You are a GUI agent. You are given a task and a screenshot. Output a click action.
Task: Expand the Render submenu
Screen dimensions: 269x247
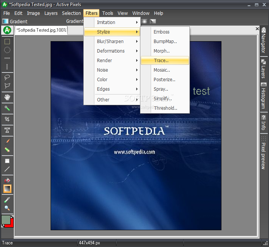pyautogui.click(x=112, y=61)
